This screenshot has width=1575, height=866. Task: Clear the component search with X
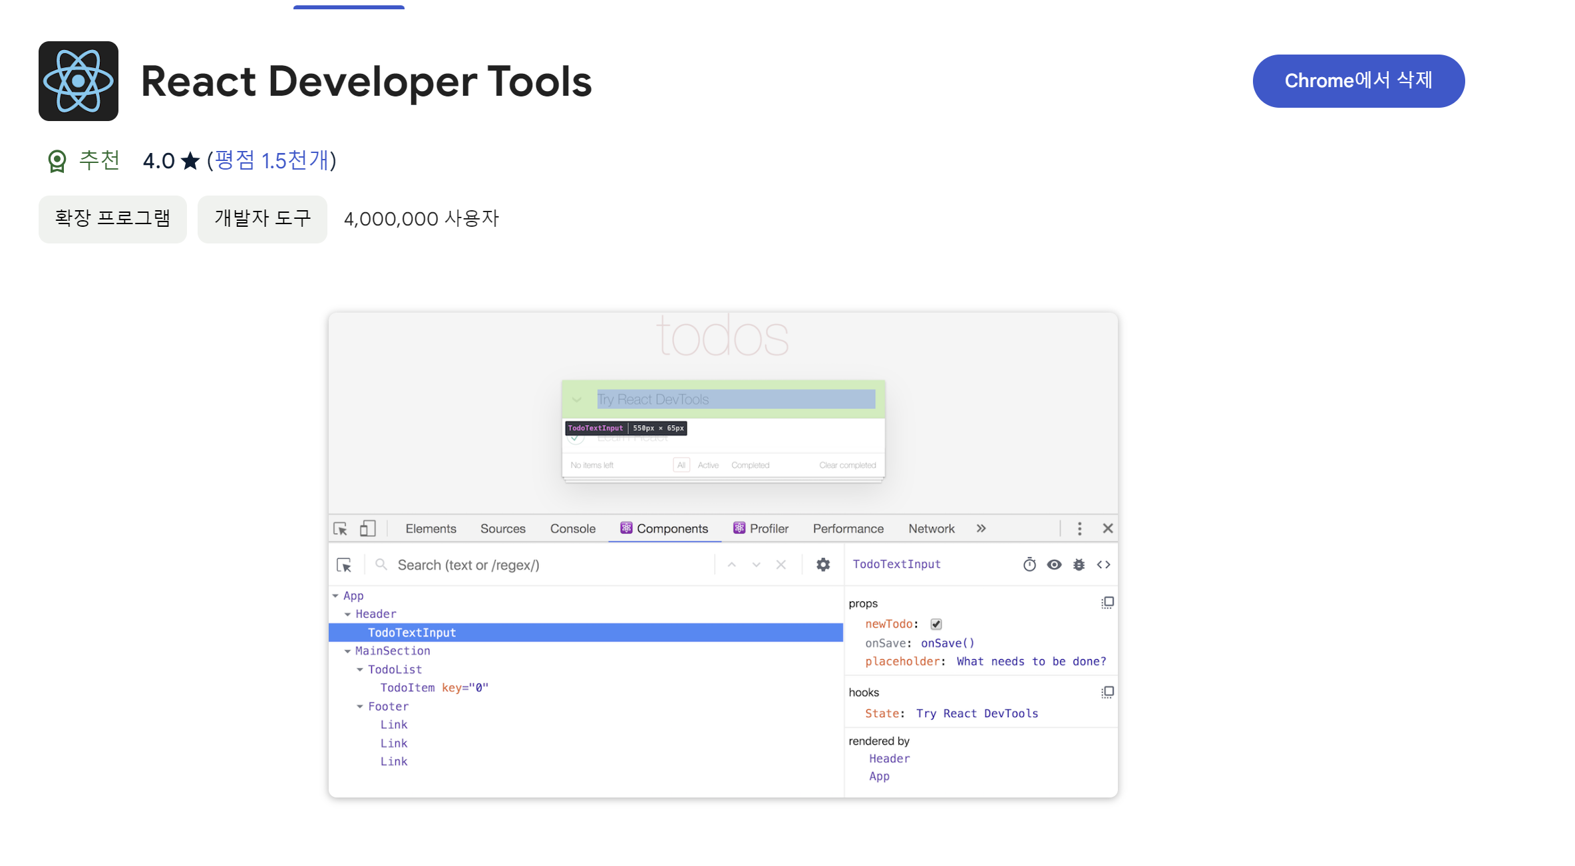click(x=781, y=565)
